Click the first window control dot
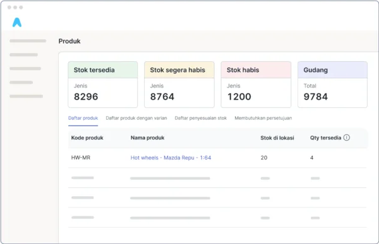 [x=9, y=8]
